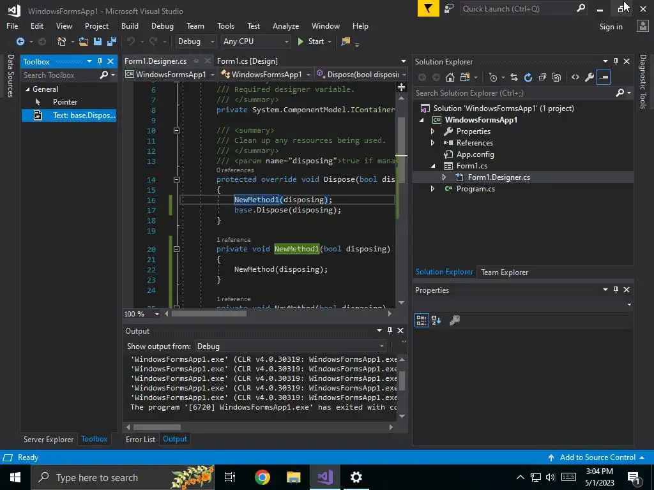This screenshot has width=654, height=490.
Task: Open the Build menu
Action: (130, 26)
